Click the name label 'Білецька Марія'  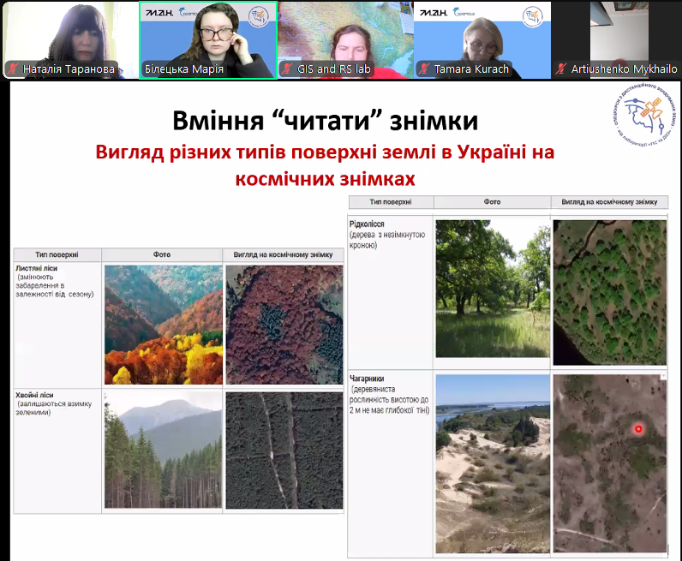(184, 69)
